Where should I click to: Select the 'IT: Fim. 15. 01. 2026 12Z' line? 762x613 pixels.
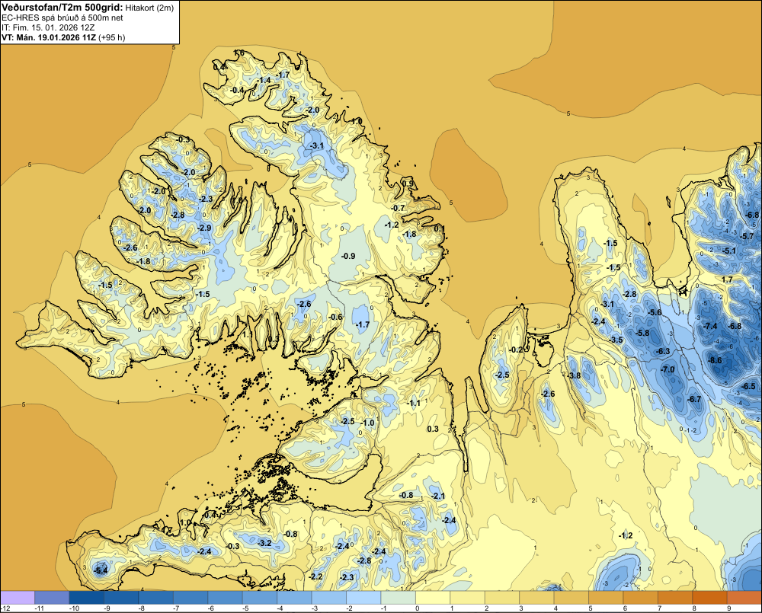(x=48, y=27)
